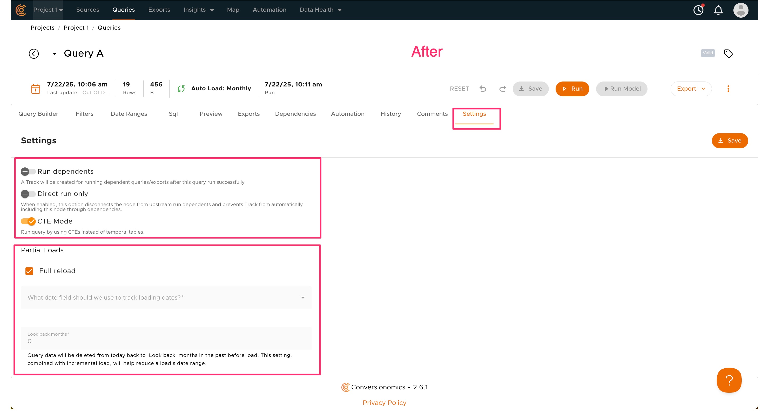769x420 pixels.
Task: Click the orange Save button in Settings
Action: (x=730, y=141)
